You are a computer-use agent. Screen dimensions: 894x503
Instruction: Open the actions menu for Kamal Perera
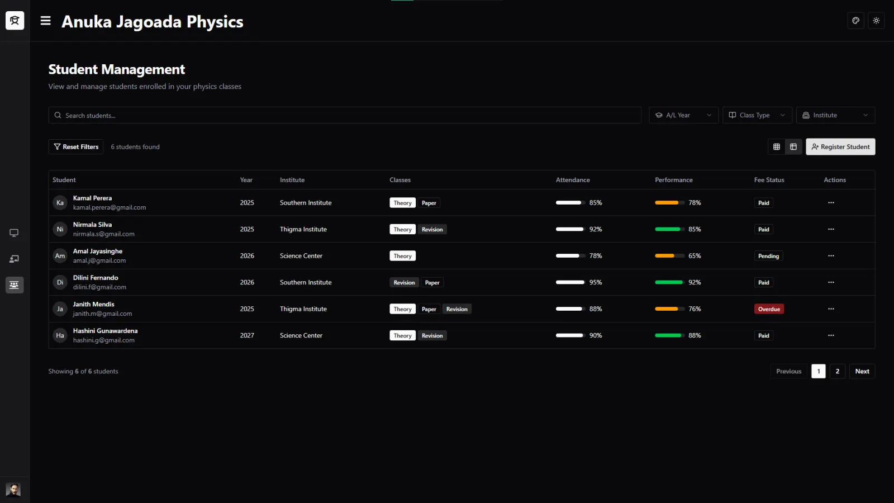[x=831, y=203]
